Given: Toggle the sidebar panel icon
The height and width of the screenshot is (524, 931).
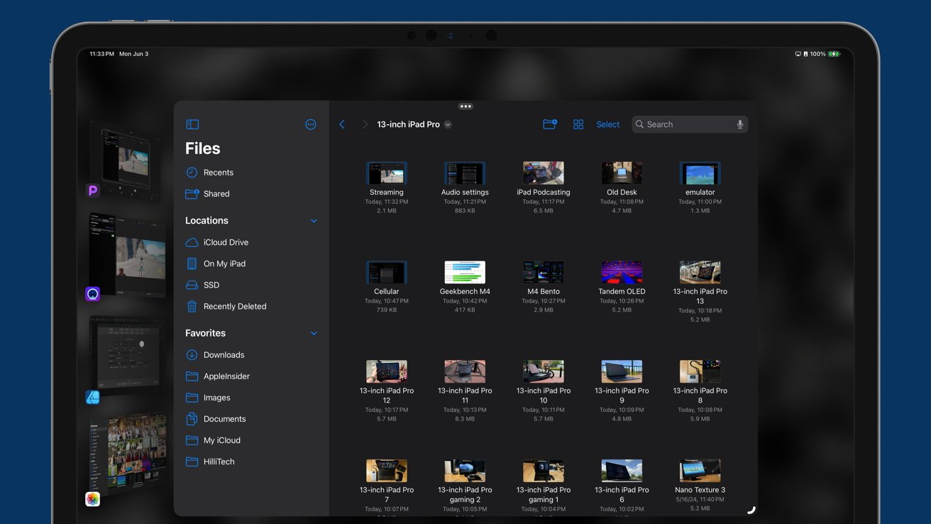Looking at the screenshot, I should [192, 124].
